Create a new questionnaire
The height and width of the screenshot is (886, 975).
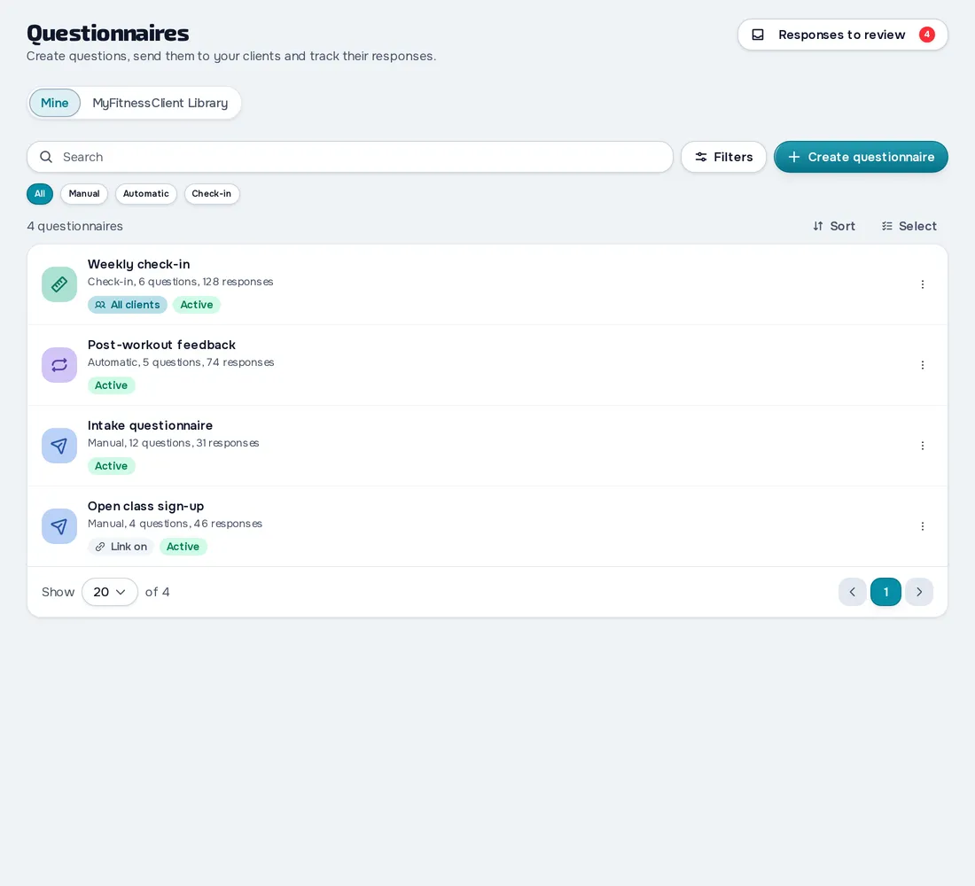coord(861,157)
